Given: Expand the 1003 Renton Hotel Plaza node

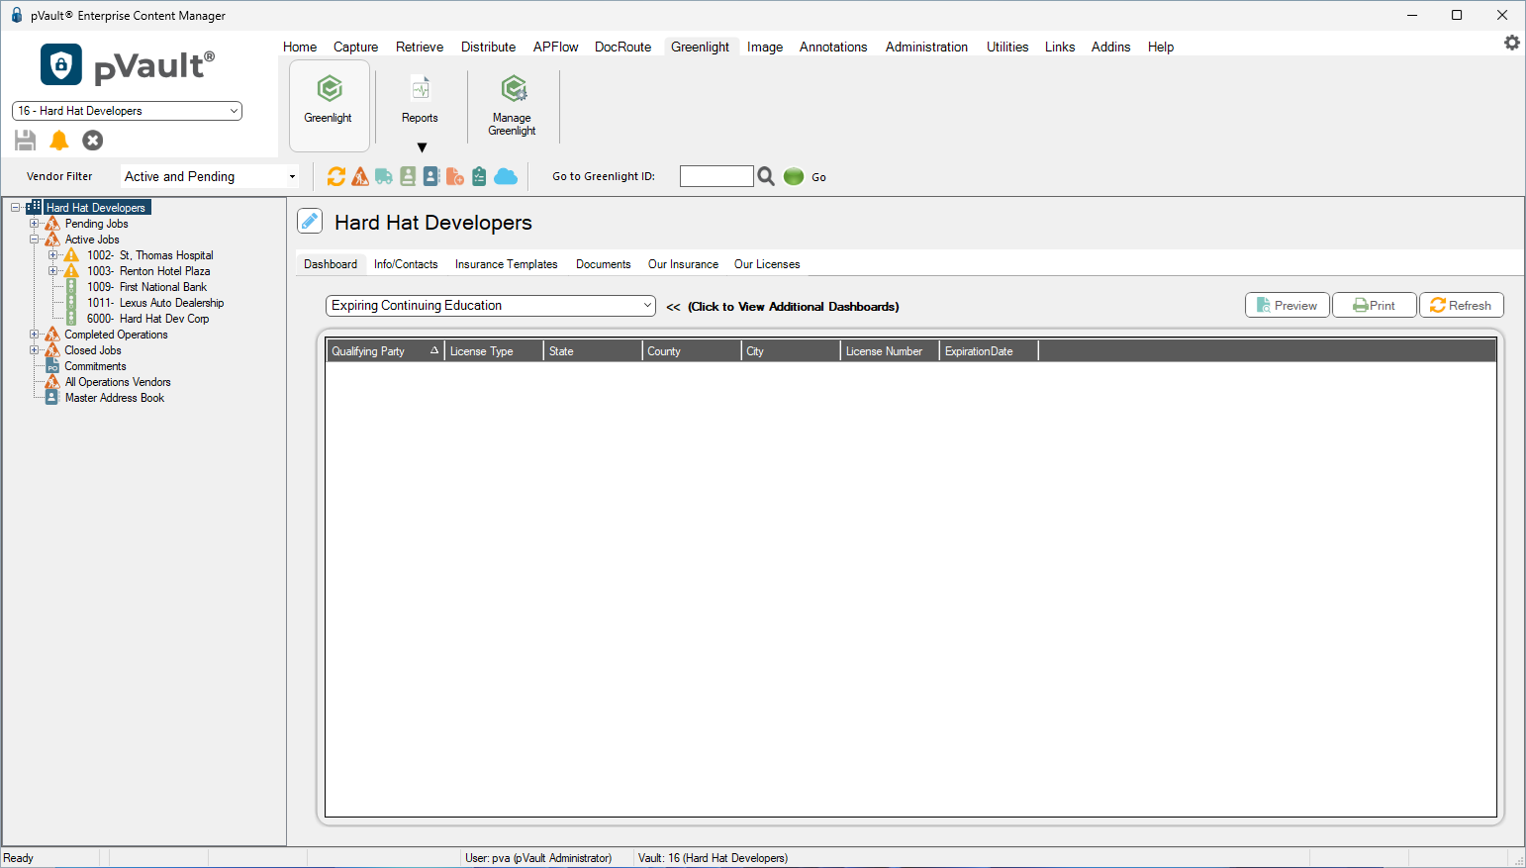Looking at the screenshot, I should pyautogui.click(x=53, y=271).
